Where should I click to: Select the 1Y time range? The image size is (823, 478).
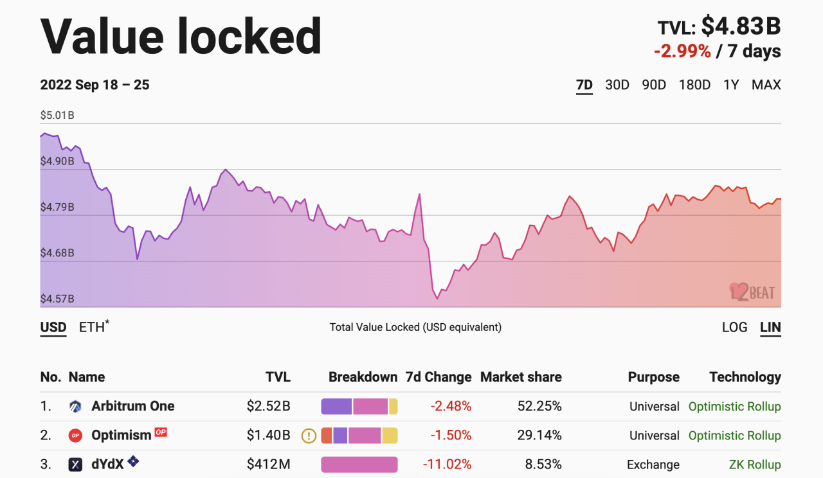(x=731, y=85)
